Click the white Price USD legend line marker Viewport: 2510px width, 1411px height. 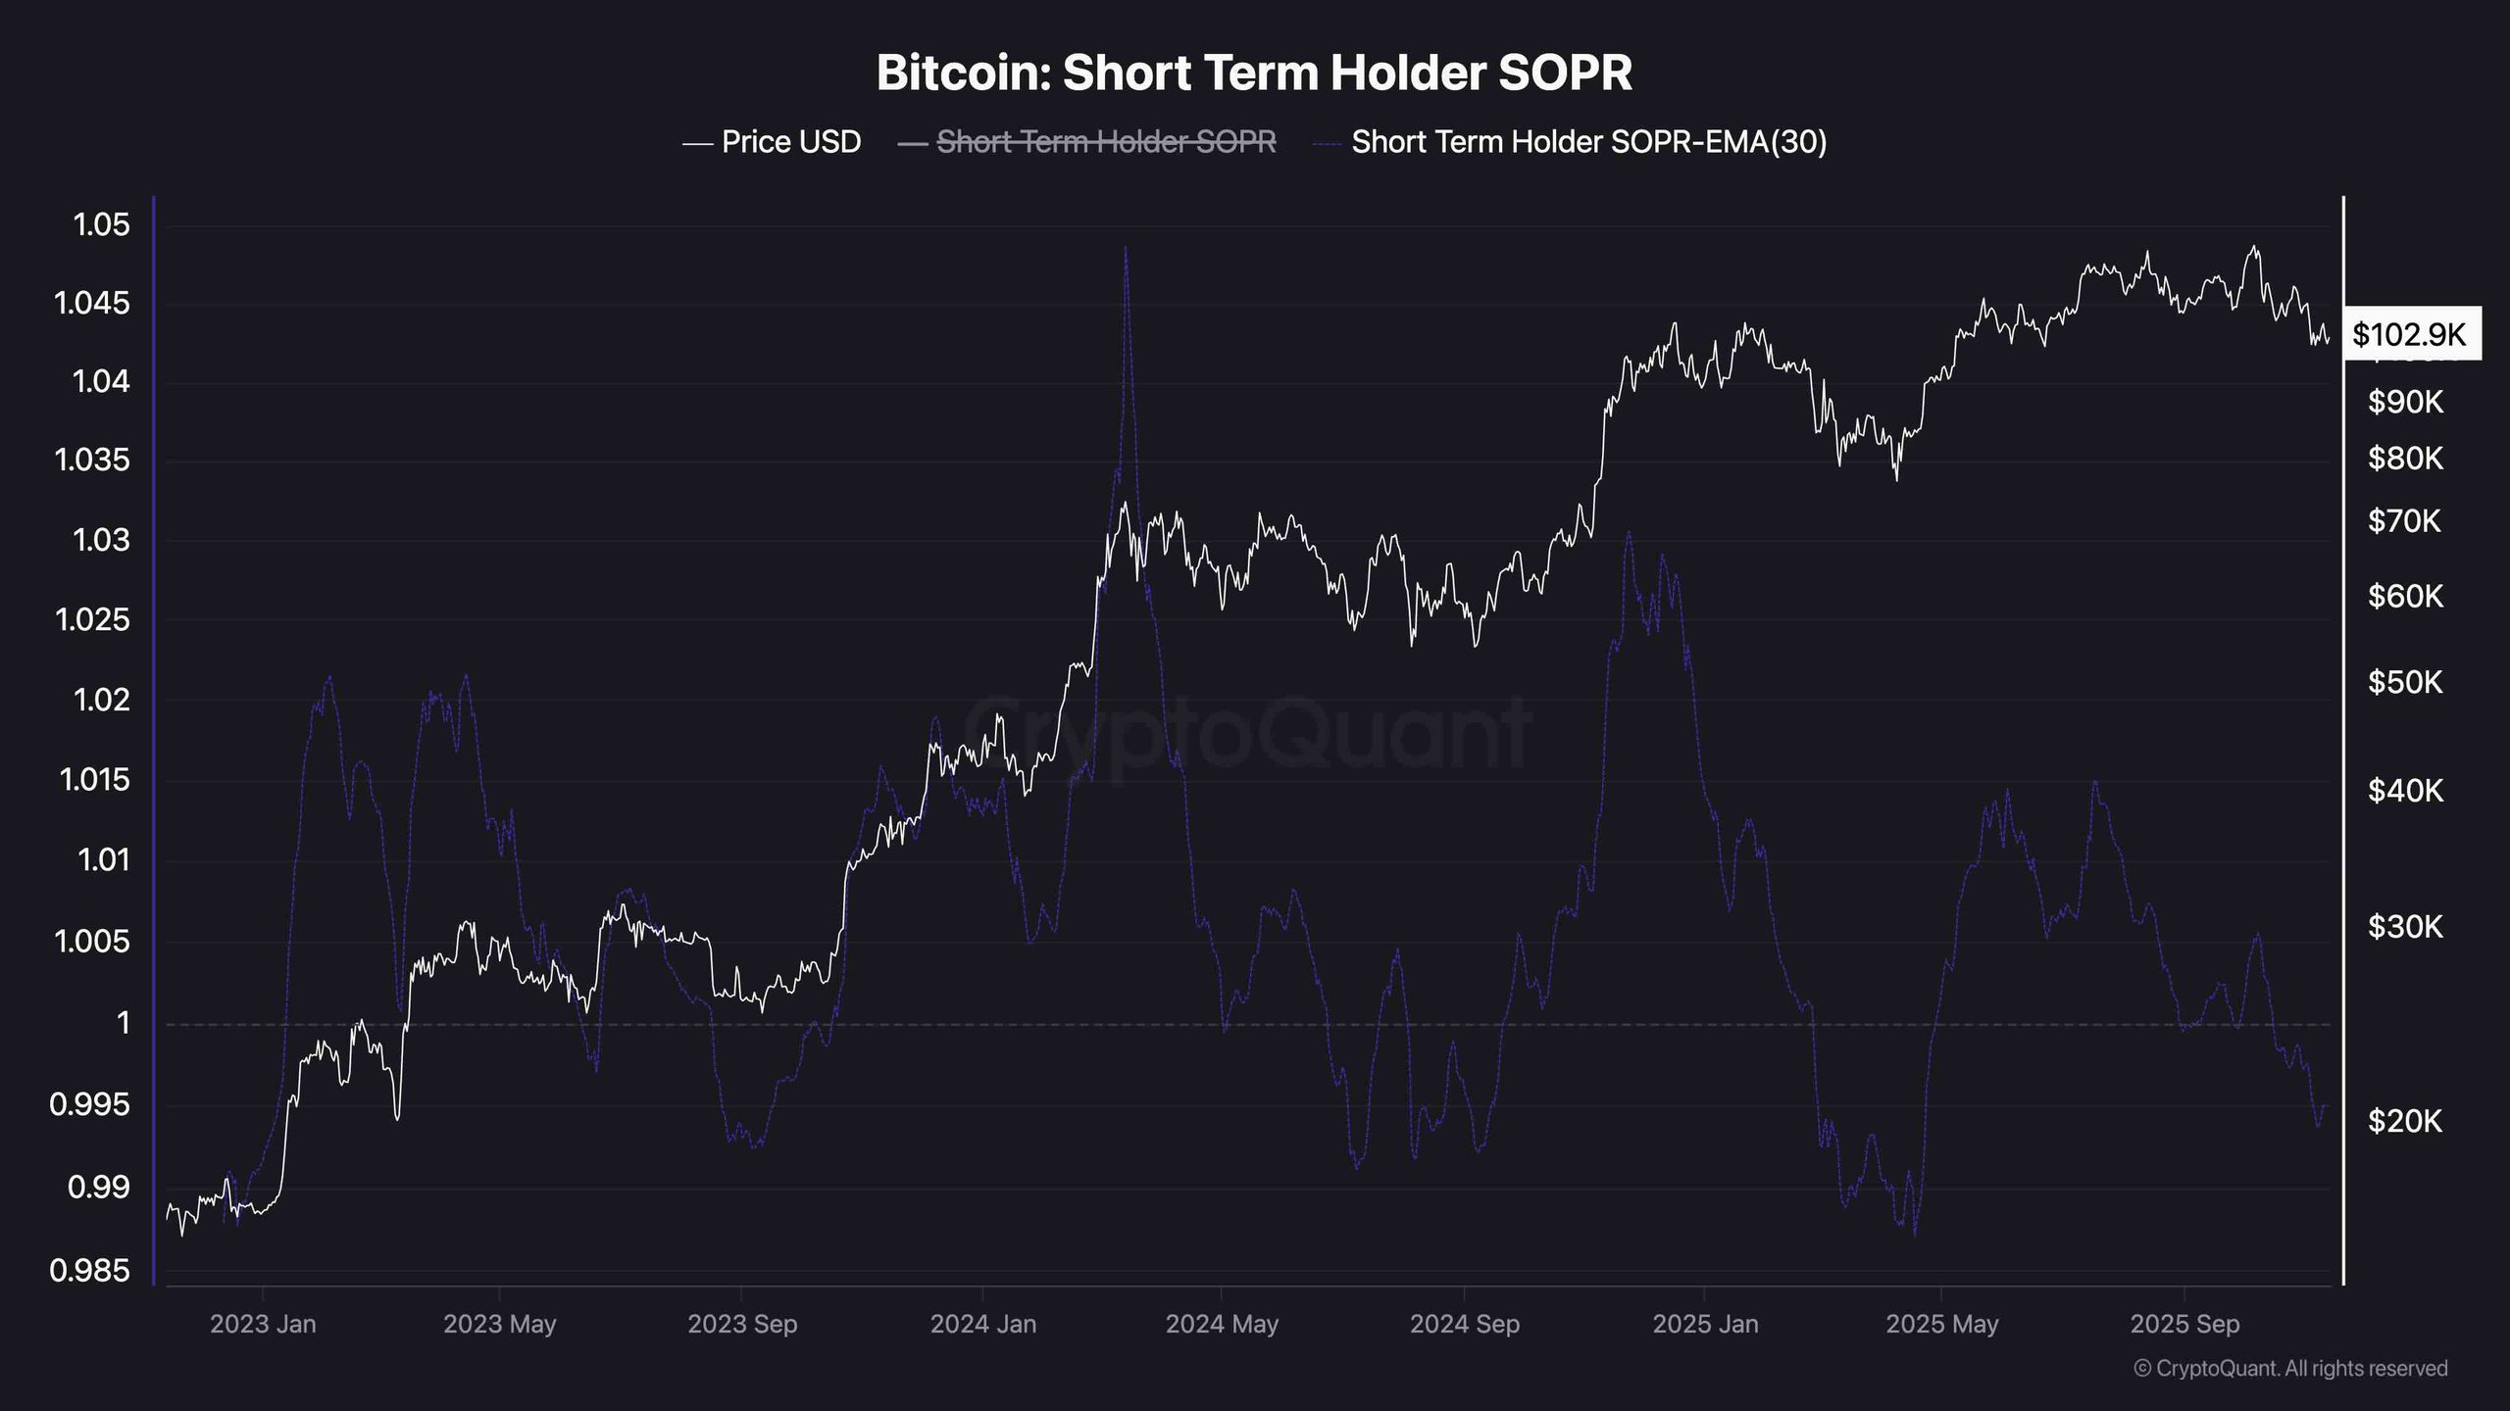[x=697, y=144]
